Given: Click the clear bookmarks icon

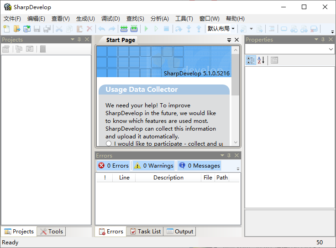Looking at the screenshot, I should 314,28.
